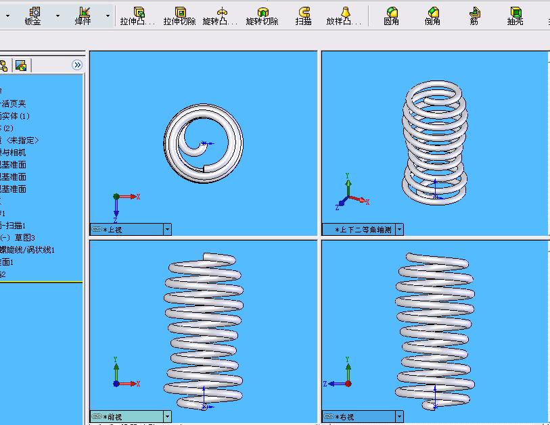Toggle link-views icon in 前视 viewport
Viewport: 550px width, 425px height.
coord(97,416)
